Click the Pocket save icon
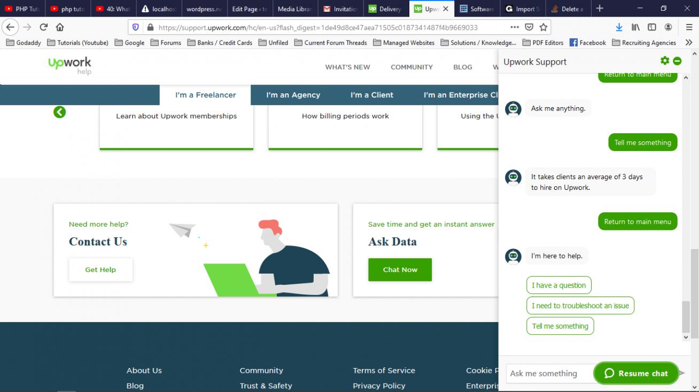Viewport: 699px width, 392px height. tap(529, 27)
